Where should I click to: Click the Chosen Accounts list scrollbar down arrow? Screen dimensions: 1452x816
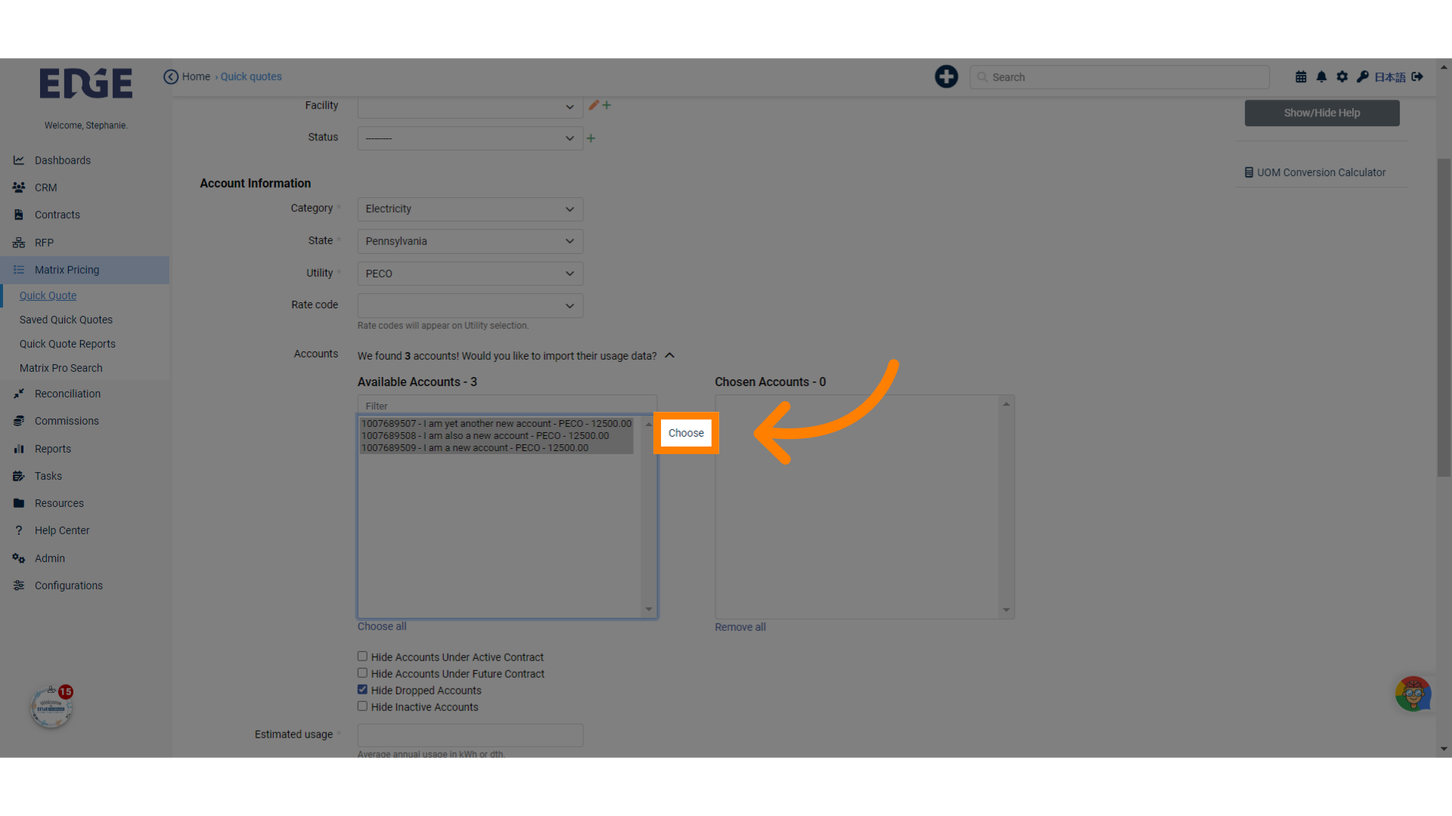click(1006, 610)
